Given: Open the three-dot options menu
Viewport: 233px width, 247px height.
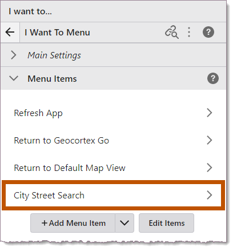Looking at the screenshot, I should (x=189, y=32).
